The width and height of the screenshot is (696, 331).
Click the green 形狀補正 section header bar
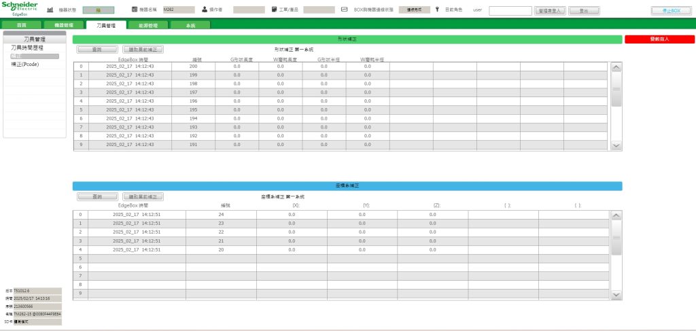pyautogui.click(x=347, y=39)
